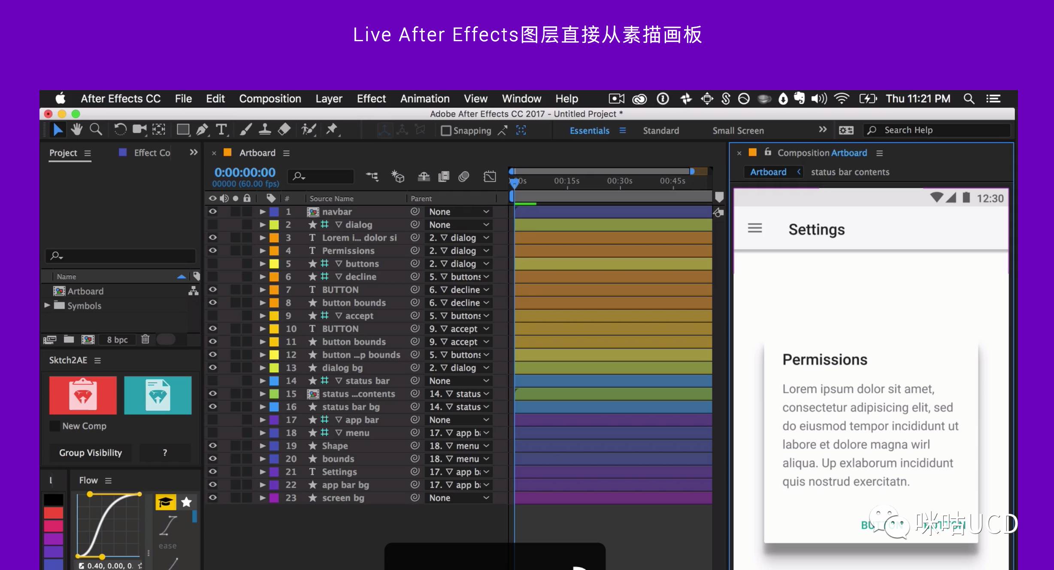Viewport: 1054px width, 570px height.
Task: Click the question mark help button
Action: pos(165,452)
